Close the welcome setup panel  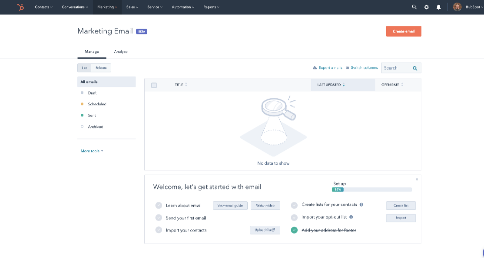click(417, 179)
